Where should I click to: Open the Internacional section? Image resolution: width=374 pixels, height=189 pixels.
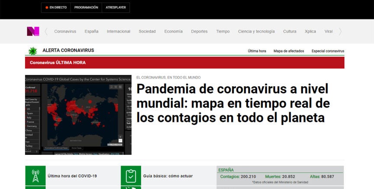[x=119, y=31]
